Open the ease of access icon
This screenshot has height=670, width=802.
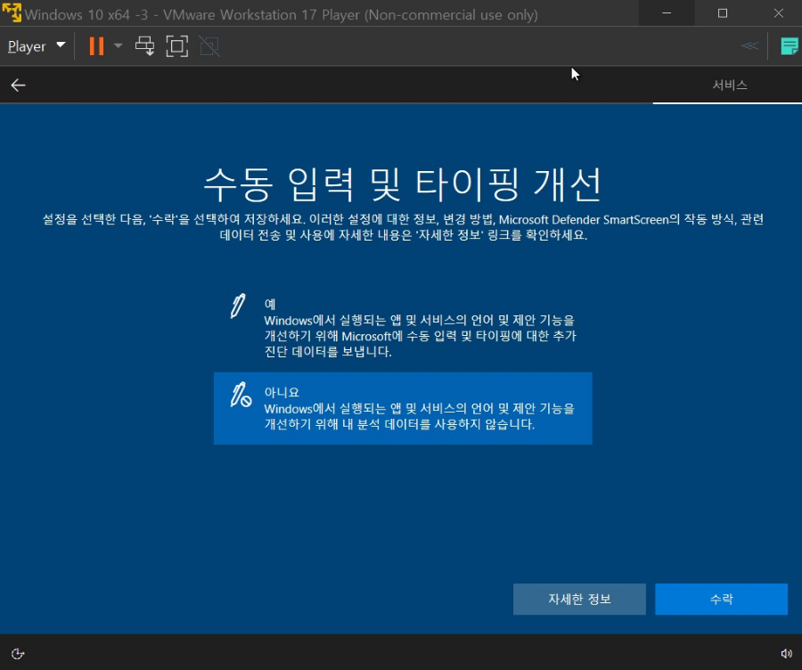18,653
